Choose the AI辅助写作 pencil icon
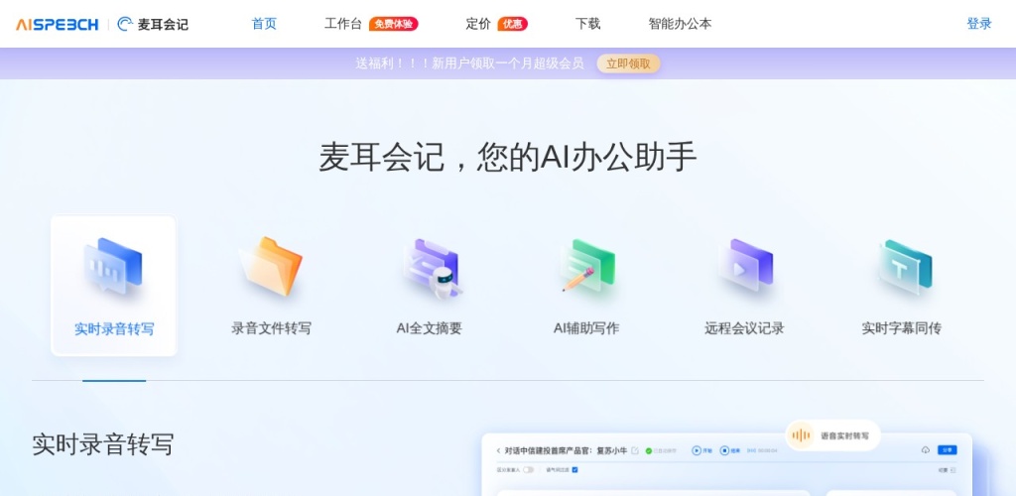The width and height of the screenshot is (1016, 496). pos(586,268)
